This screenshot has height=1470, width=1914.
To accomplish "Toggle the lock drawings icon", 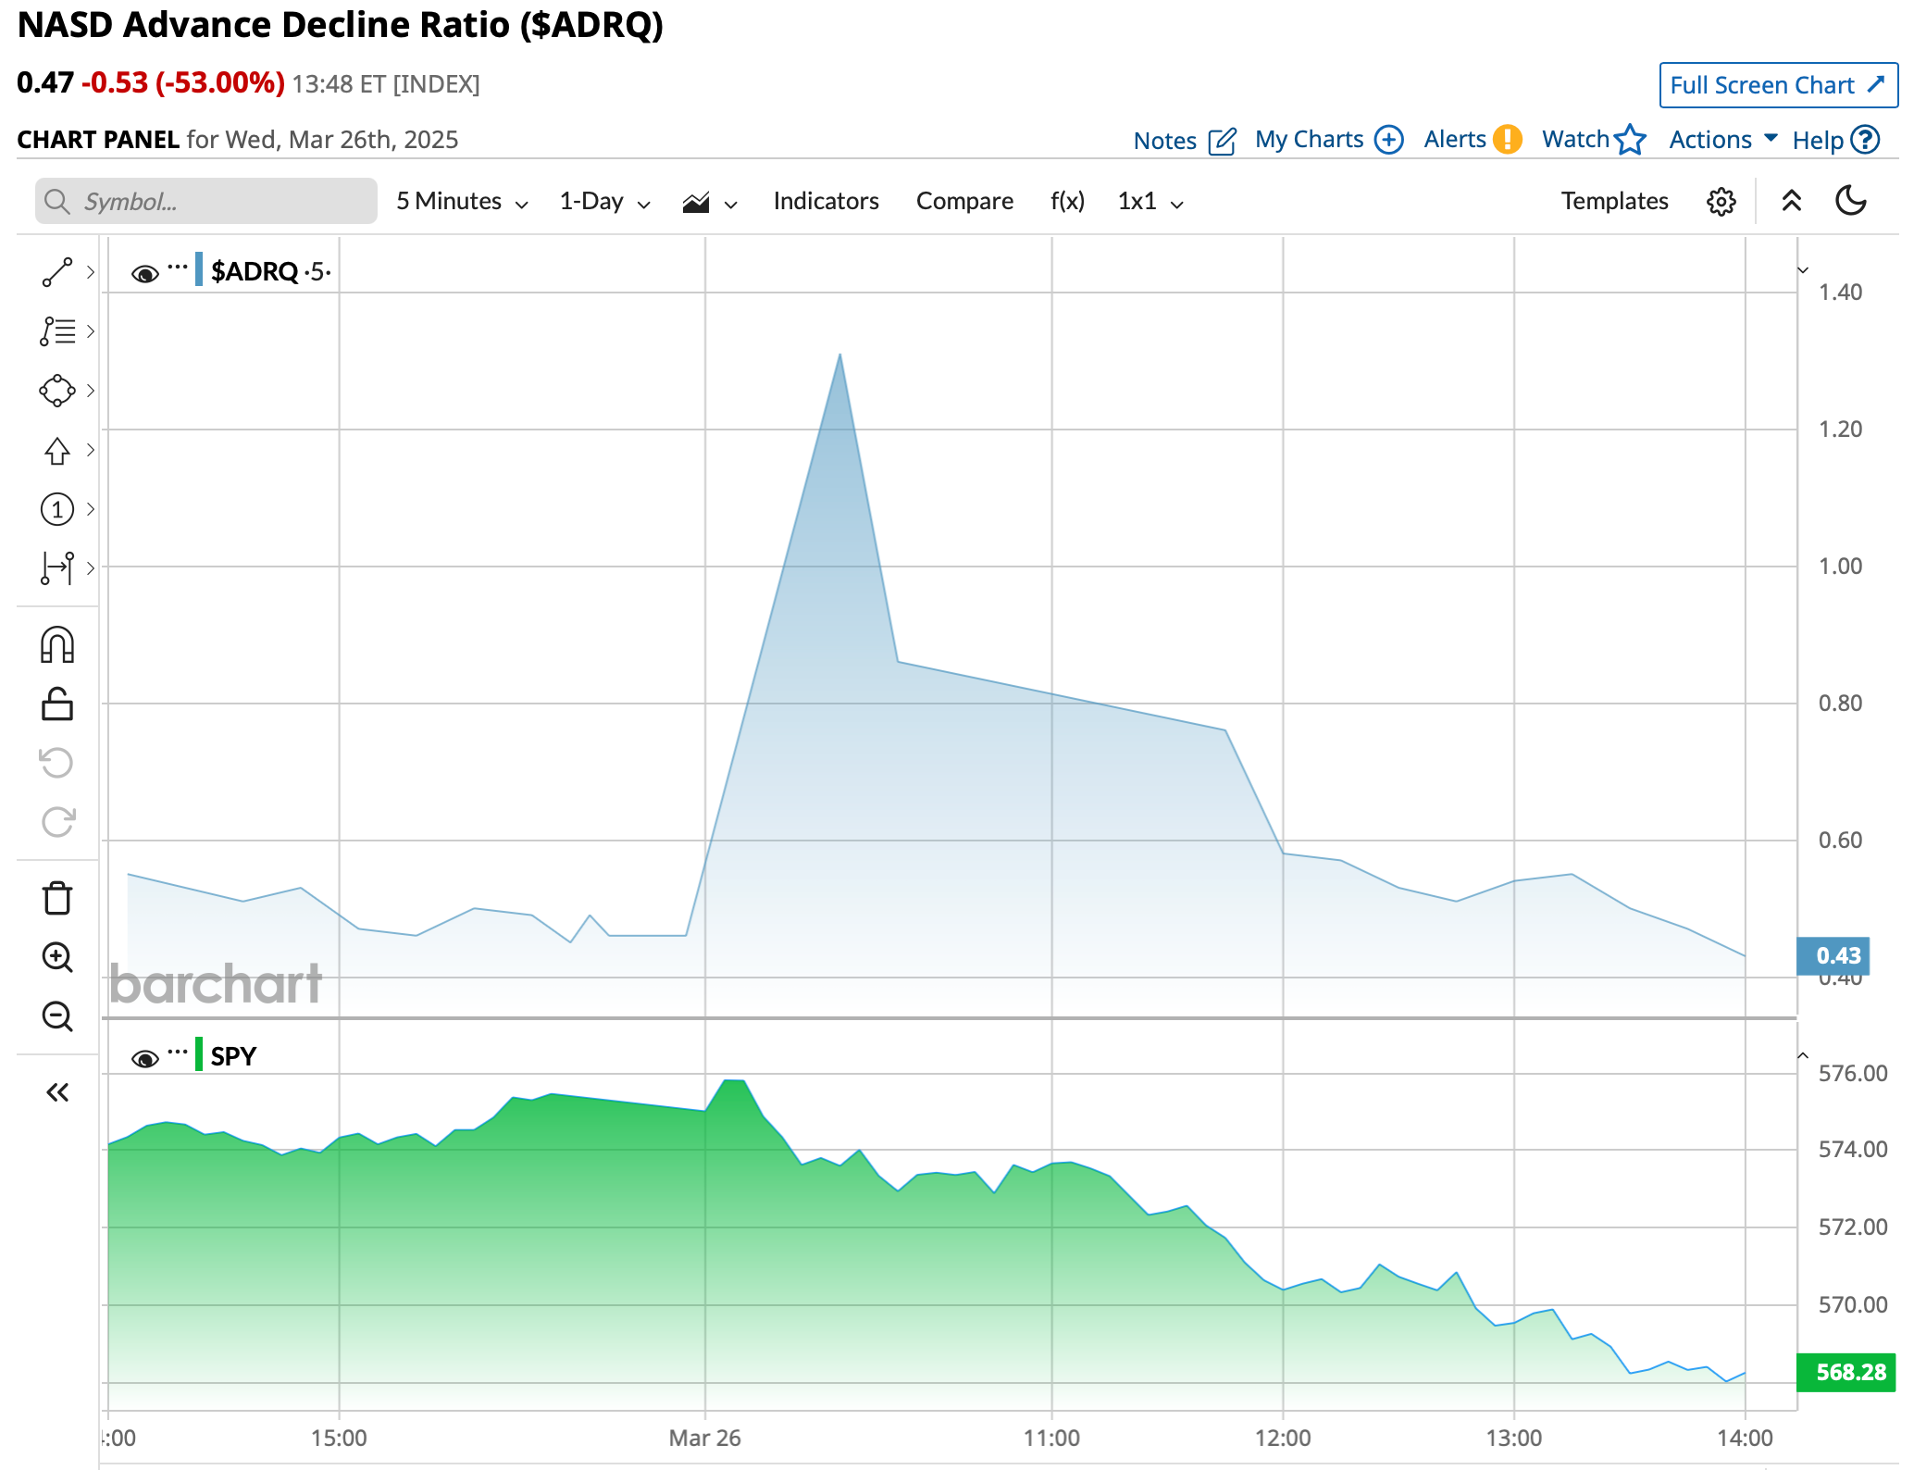I will [57, 704].
